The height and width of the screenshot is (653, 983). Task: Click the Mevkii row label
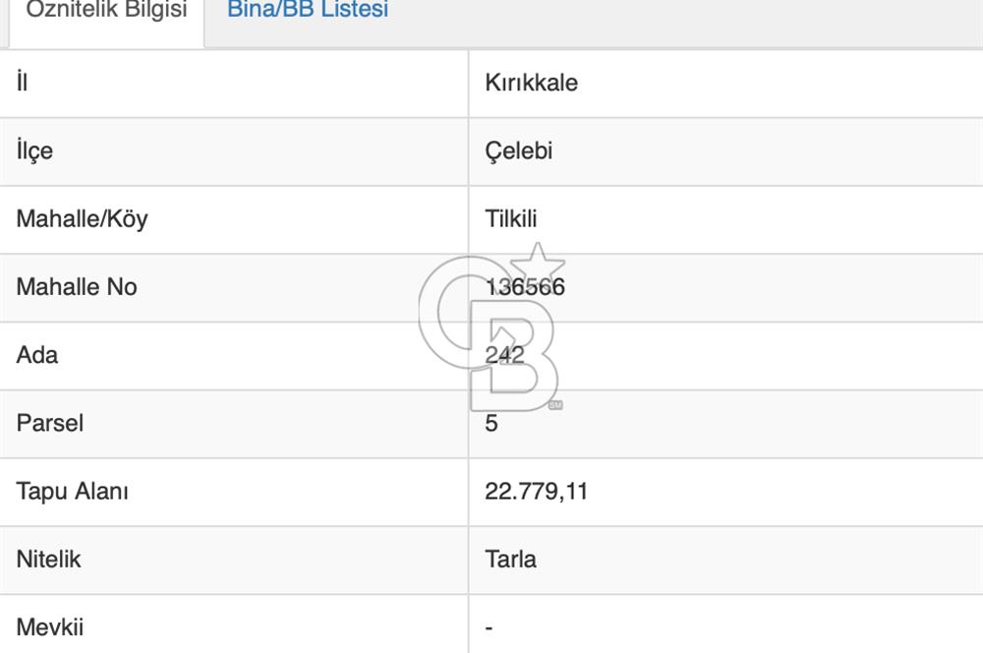point(48,626)
